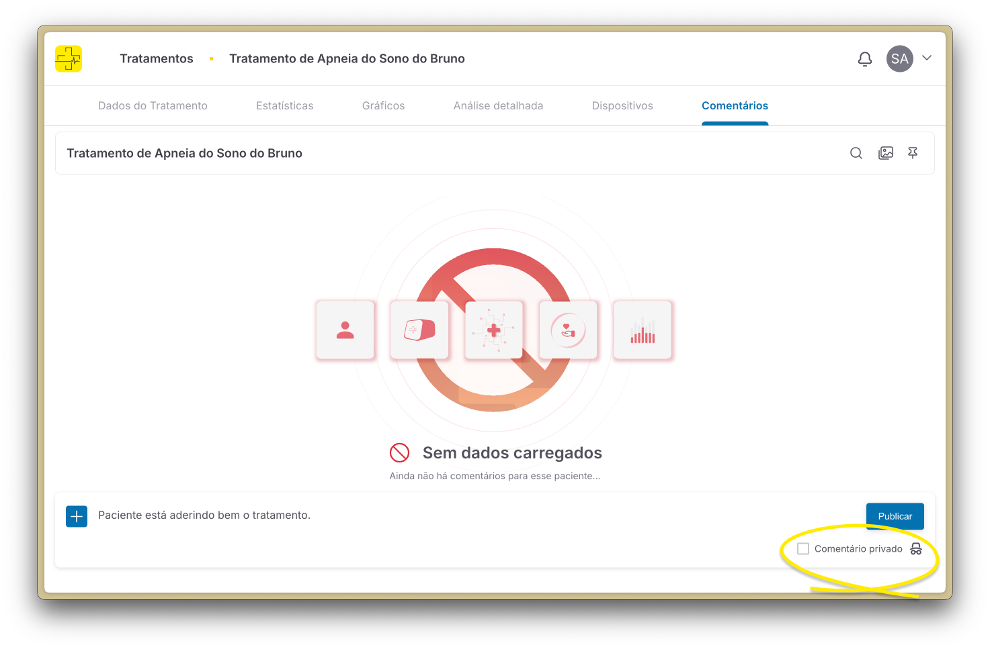Click the yellow app logo icon
This screenshot has width=990, height=649.
coord(69,59)
